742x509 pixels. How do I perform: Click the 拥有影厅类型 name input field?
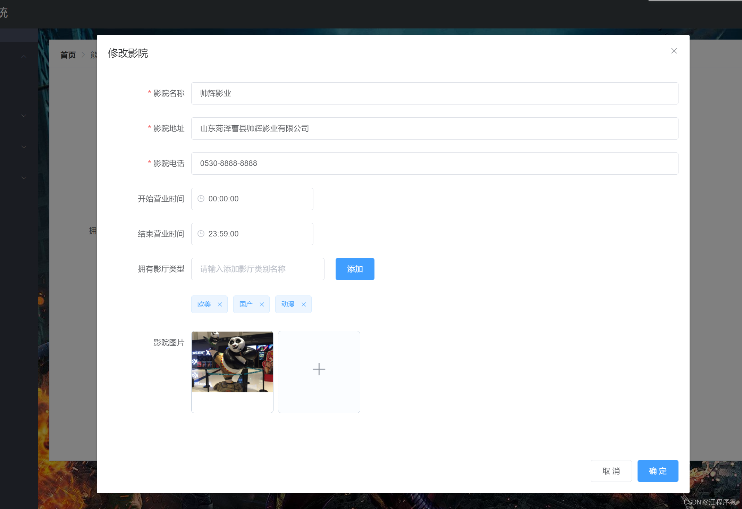point(258,269)
